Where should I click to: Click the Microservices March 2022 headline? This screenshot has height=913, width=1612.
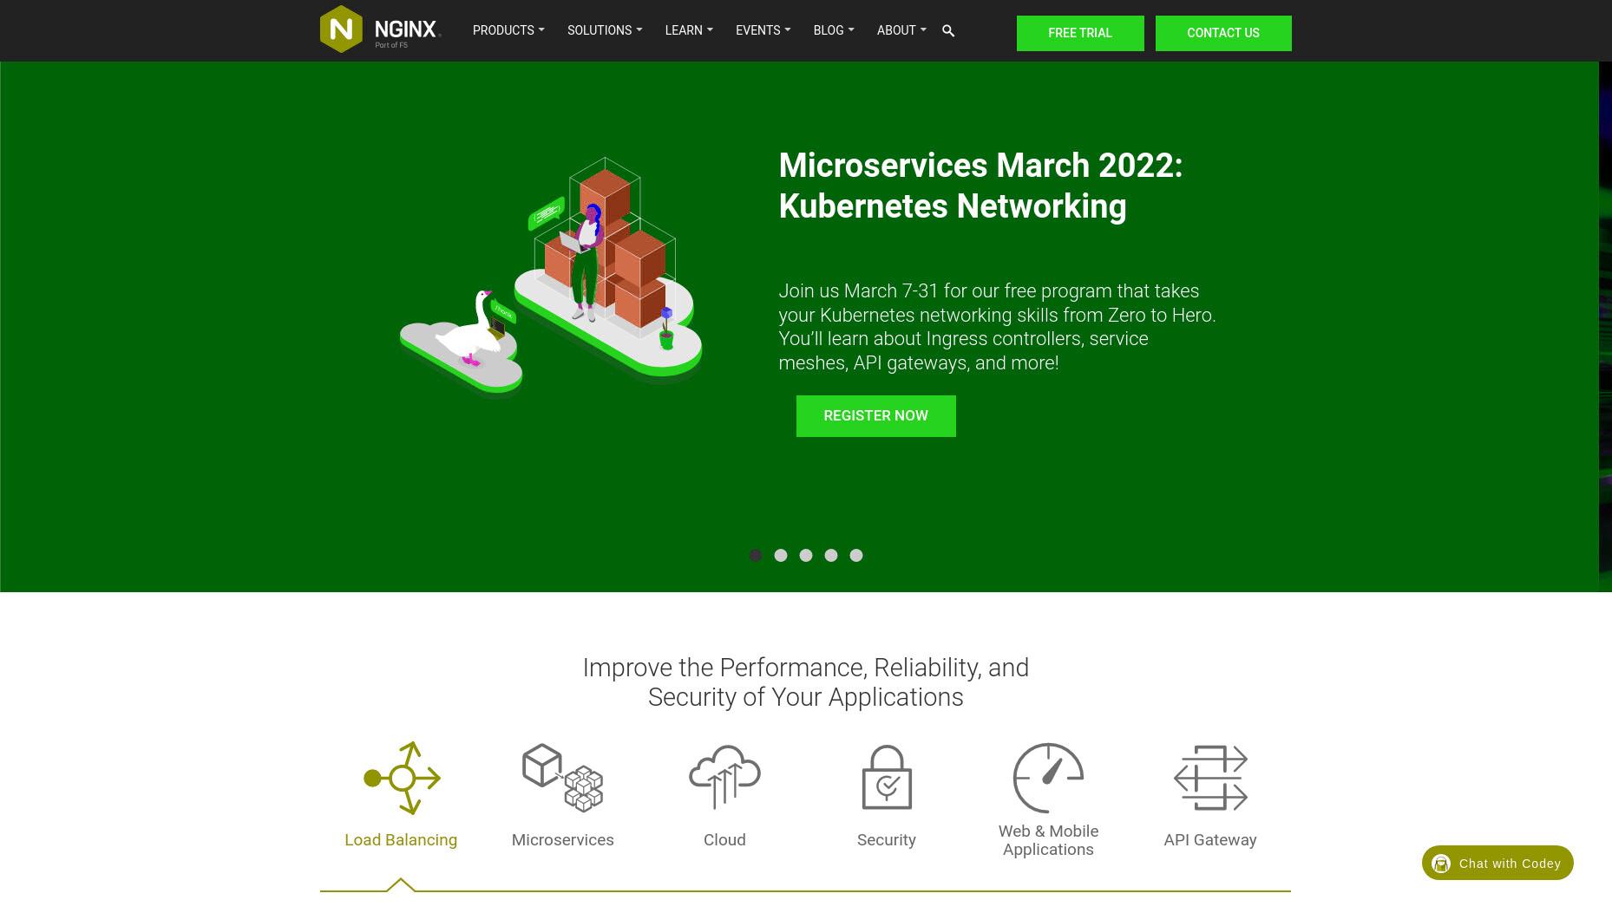980,186
